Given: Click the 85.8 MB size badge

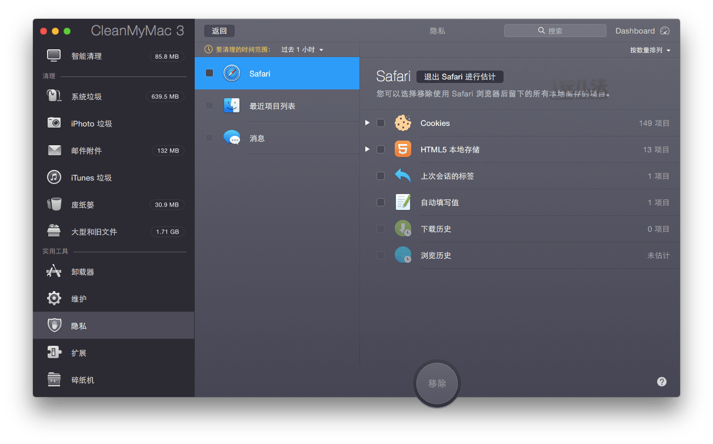Looking at the screenshot, I should click(166, 56).
